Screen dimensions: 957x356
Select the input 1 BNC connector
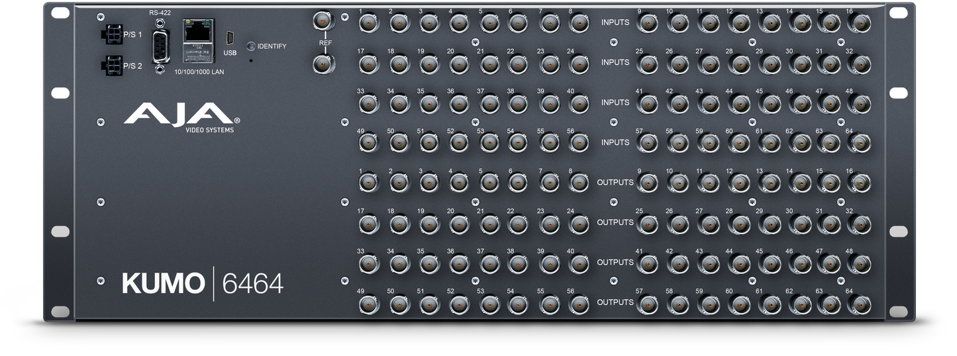pos(368,24)
